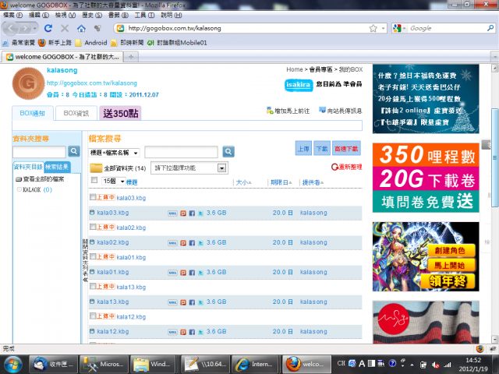This screenshot has width=499, height=374.
Task: Tick checkbox for uploading kala03.kbg
Action: click(93, 197)
